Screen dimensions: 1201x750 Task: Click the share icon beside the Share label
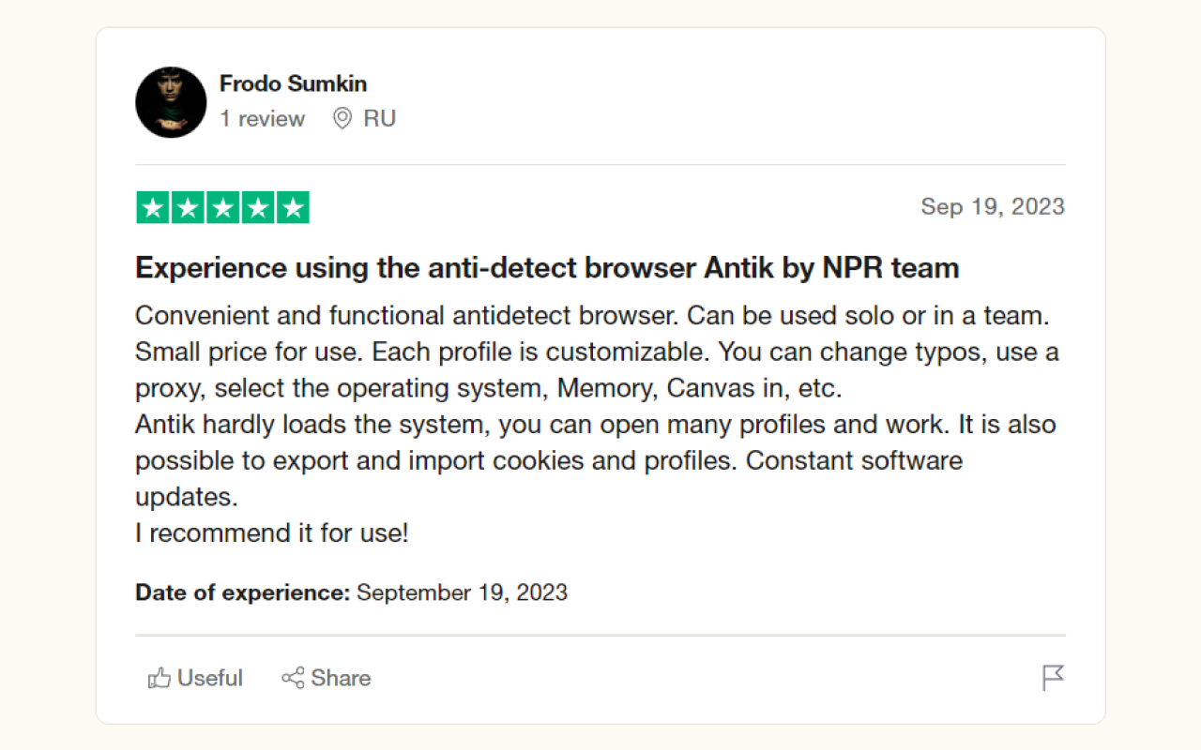[x=293, y=678]
